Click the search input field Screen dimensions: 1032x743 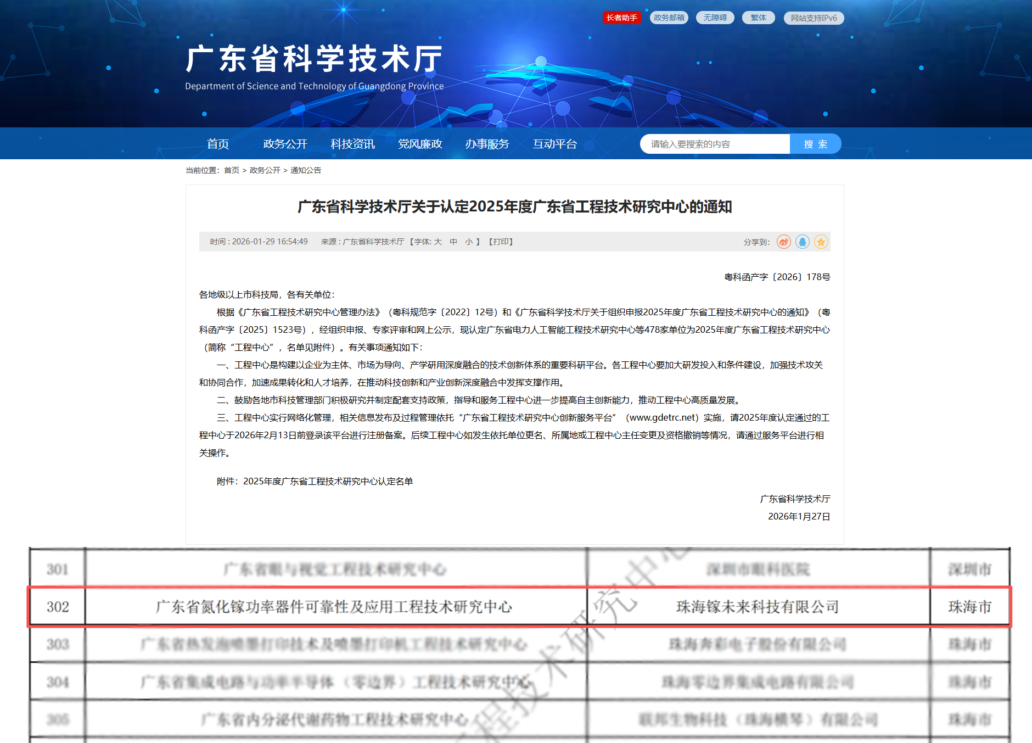click(714, 144)
